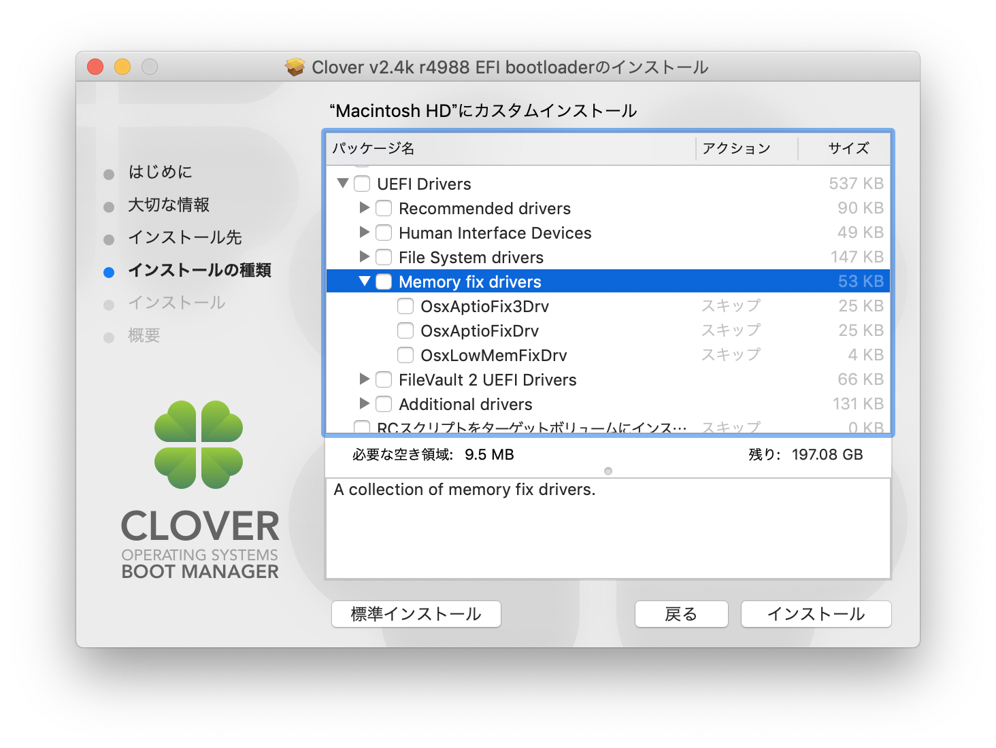Click the description text 'A collection of memory fix drivers.'
996x748 pixels.
[465, 490]
